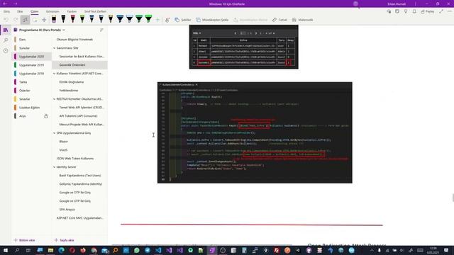This screenshot has height=255, width=454.
Task: Click Sayfa ekle to add page
Action: pos(64,240)
